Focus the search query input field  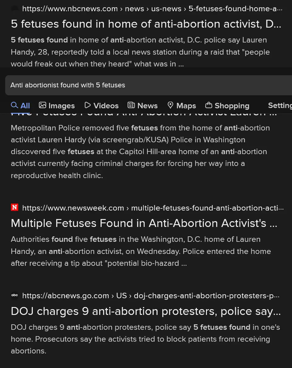click(146, 85)
